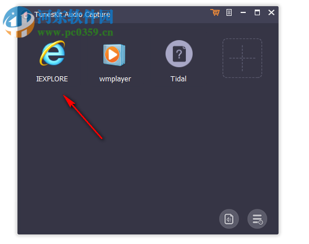Click the IEXPLORE label text
The image size is (309, 244).
pos(52,79)
